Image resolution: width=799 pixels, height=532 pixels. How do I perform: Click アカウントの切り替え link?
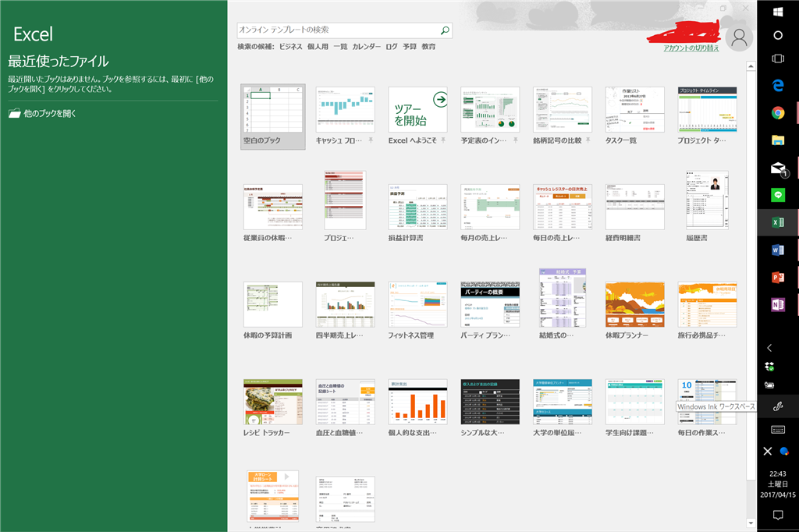(x=691, y=48)
